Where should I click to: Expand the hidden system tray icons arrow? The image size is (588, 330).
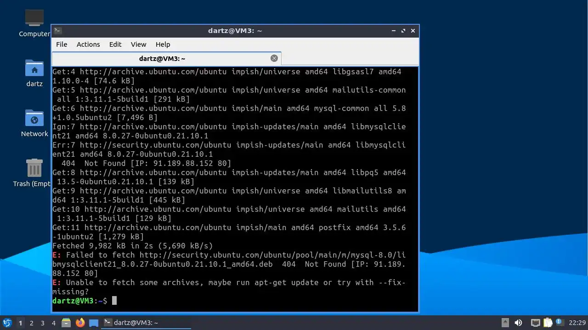(505, 323)
